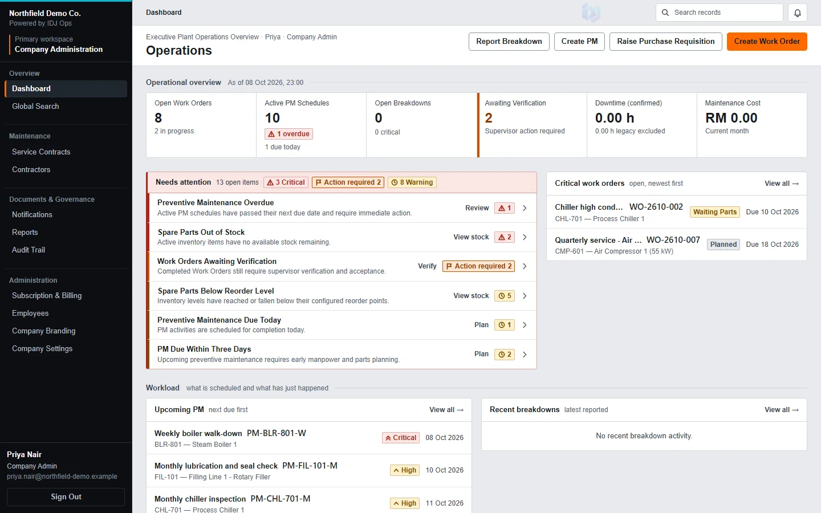The image size is (821, 513).
Task: Expand Work Orders Awaiting Verification chevron
Action: click(525, 266)
